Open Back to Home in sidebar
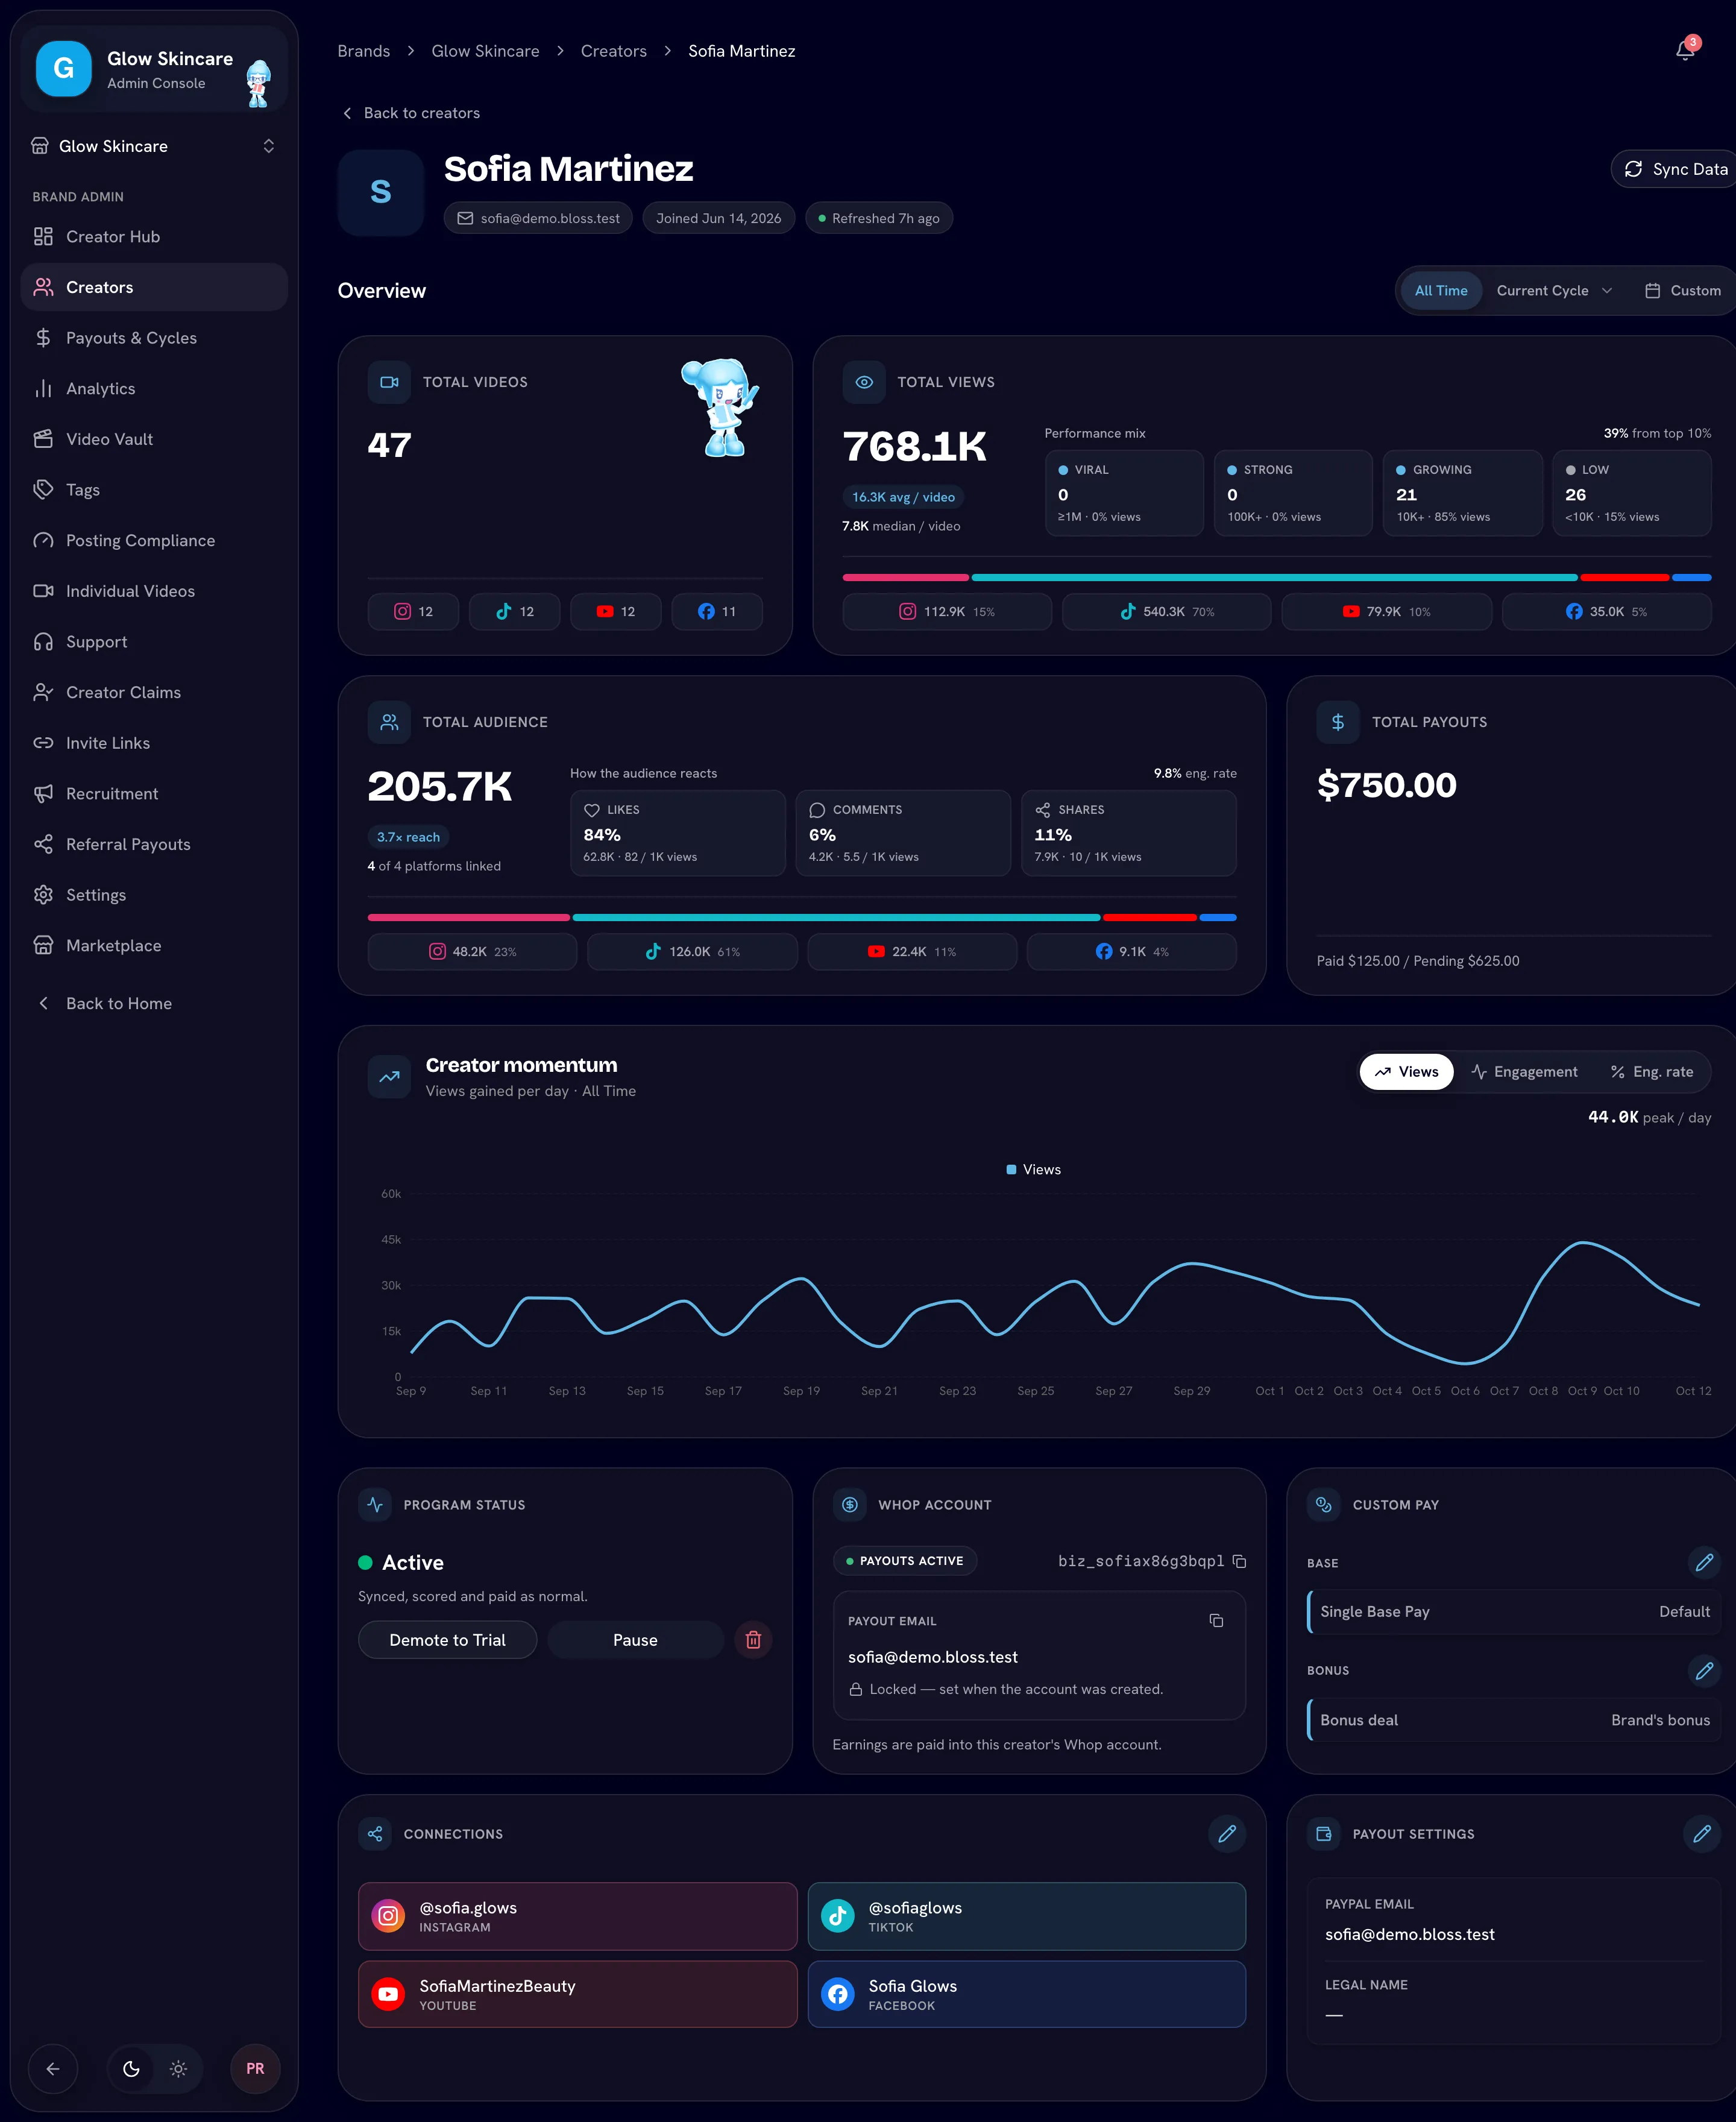Image resolution: width=1736 pixels, height=2122 pixels. (x=154, y=1004)
